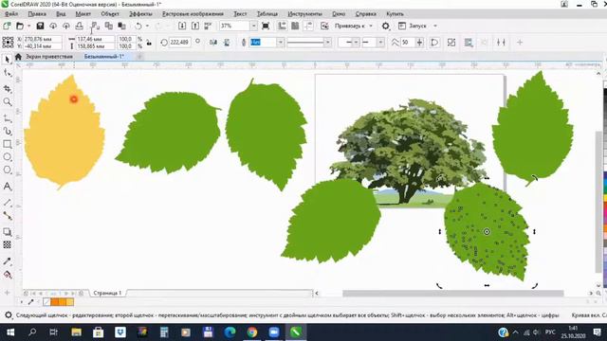Click the Купить menu item
Image resolution: width=607 pixels, height=341 pixels.
[395, 14]
